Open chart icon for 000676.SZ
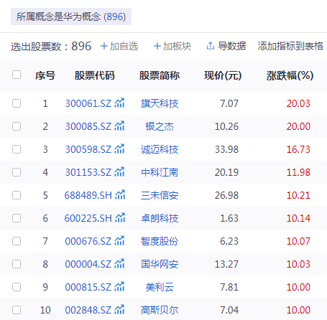 tap(119, 241)
